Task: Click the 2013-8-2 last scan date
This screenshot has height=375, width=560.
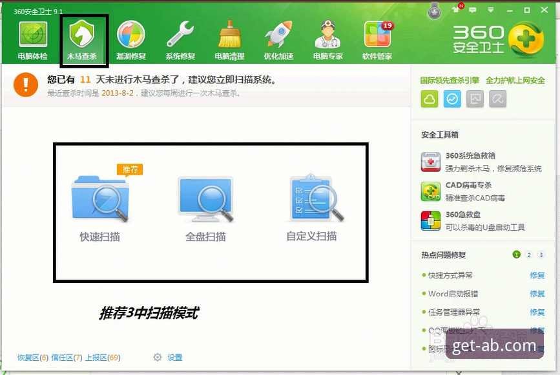Action: [118, 93]
